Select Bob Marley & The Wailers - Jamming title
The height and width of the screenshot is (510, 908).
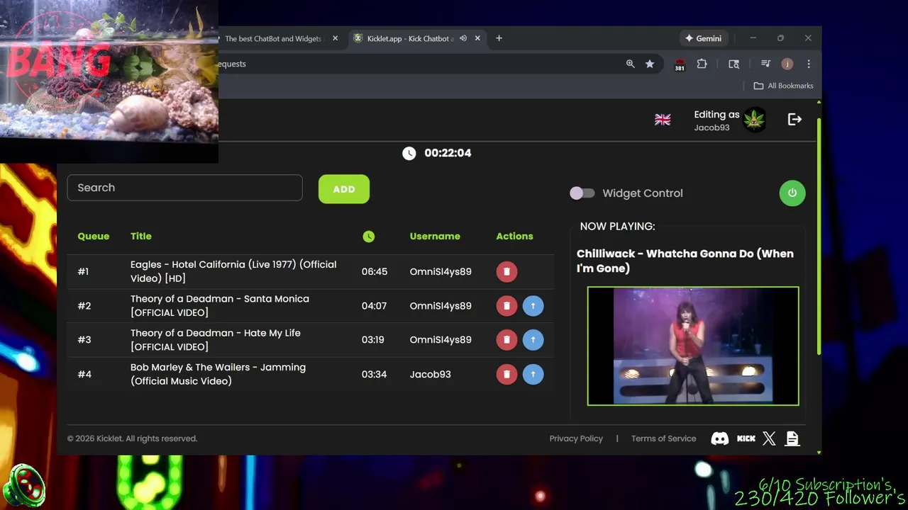(x=218, y=374)
